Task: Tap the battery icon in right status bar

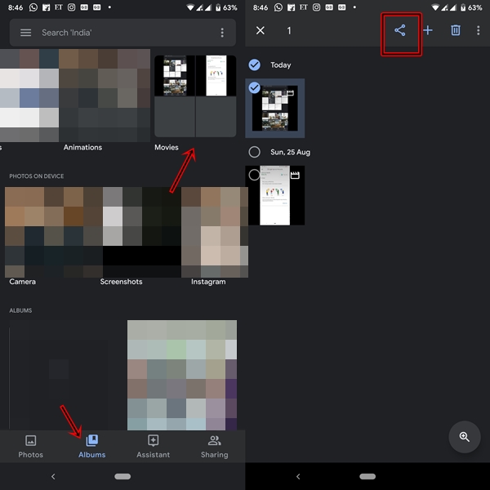Action: pos(463,7)
